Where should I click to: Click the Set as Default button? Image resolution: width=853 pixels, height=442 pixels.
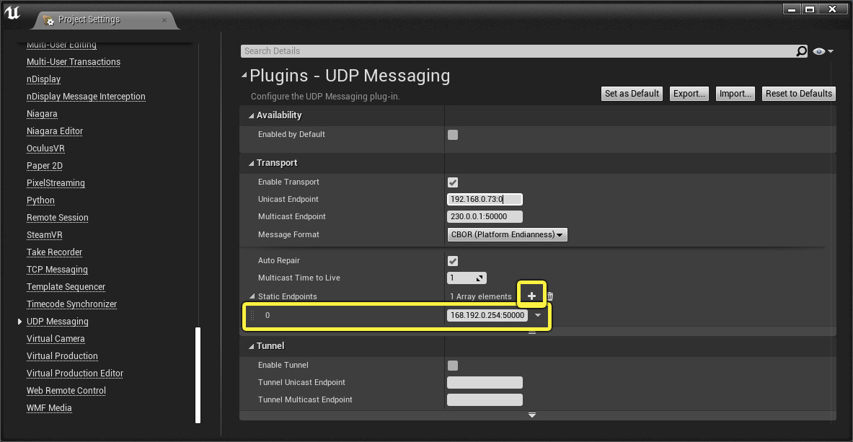[632, 94]
